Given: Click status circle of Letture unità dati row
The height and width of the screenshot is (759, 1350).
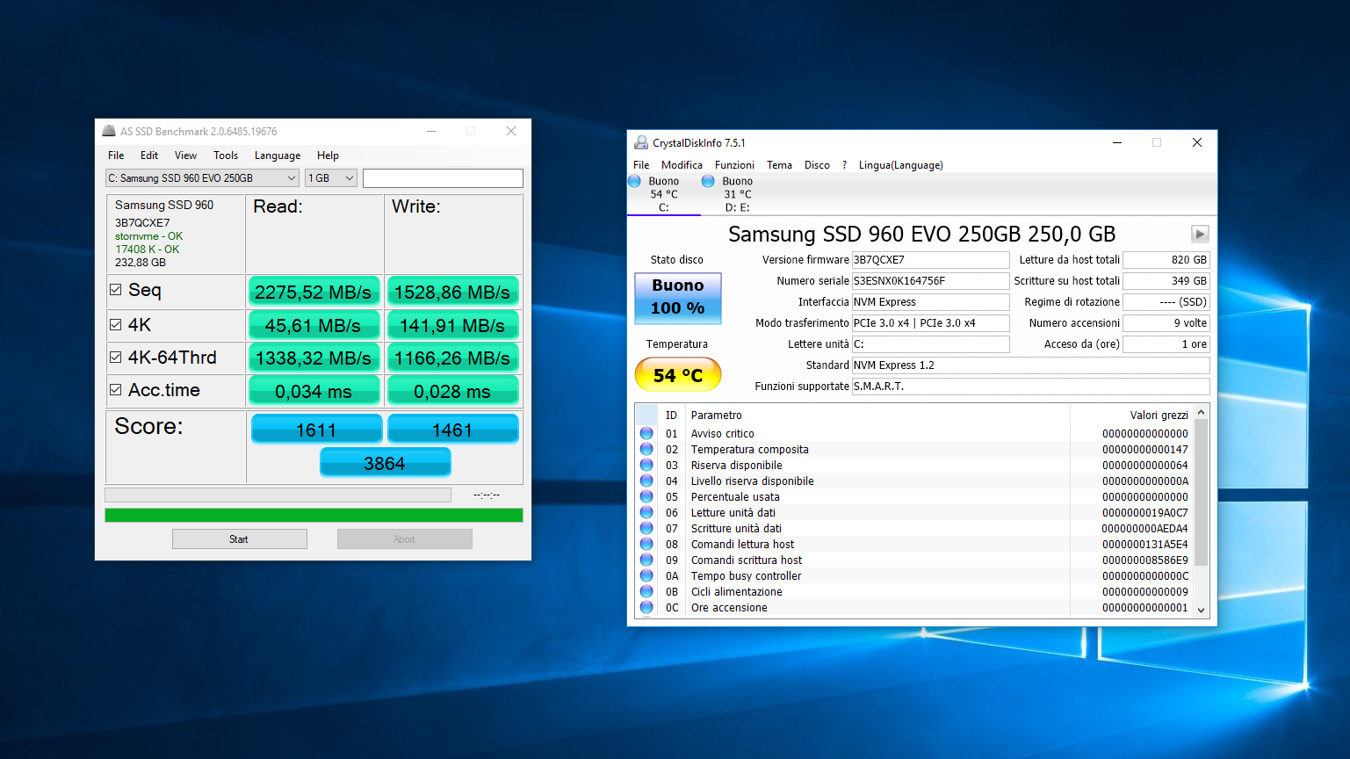Looking at the screenshot, I should pos(646,512).
